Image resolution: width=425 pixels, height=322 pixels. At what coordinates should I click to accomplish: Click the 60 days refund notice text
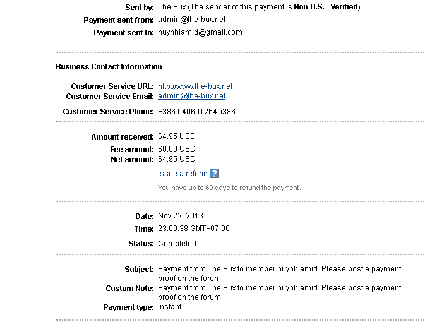click(229, 188)
